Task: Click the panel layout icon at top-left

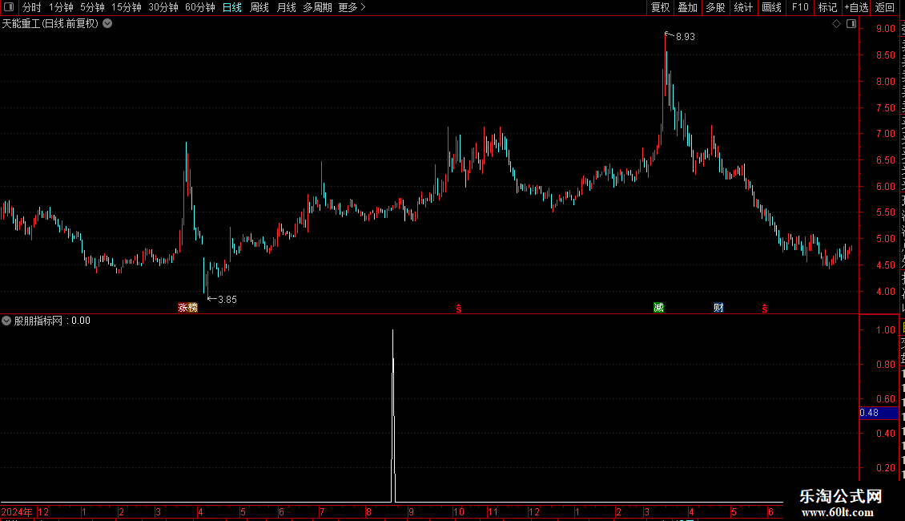Action: [9, 7]
